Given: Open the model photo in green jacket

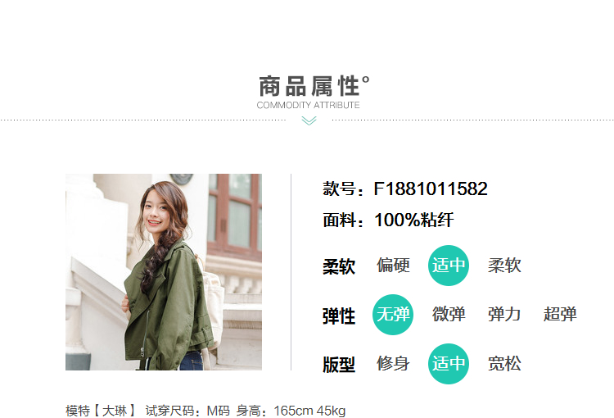Looking at the screenshot, I should click(164, 272).
